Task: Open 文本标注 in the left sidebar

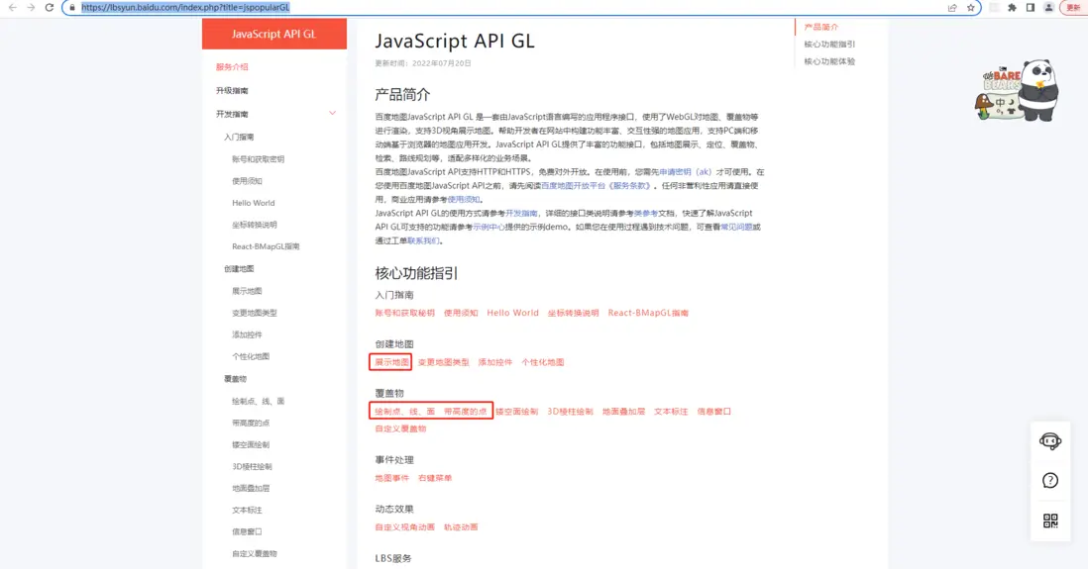Action: pyautogui.click(x=247, y=510)
